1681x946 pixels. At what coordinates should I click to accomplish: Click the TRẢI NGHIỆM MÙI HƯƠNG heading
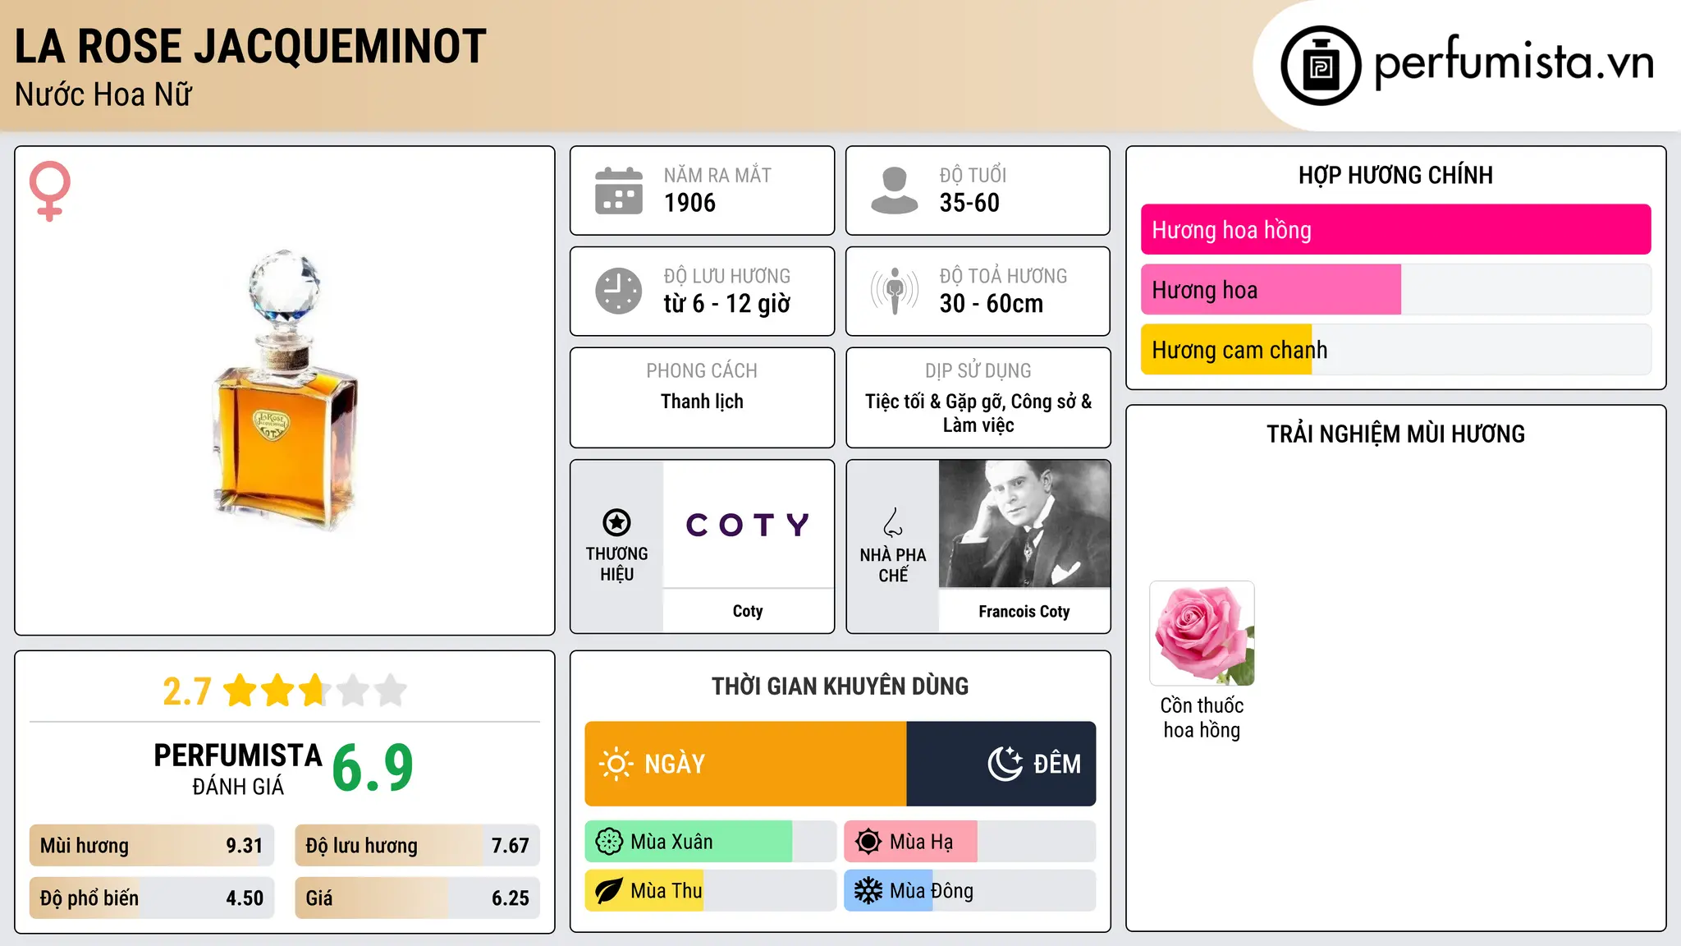pyautogui.click(x=1395, y=434)
